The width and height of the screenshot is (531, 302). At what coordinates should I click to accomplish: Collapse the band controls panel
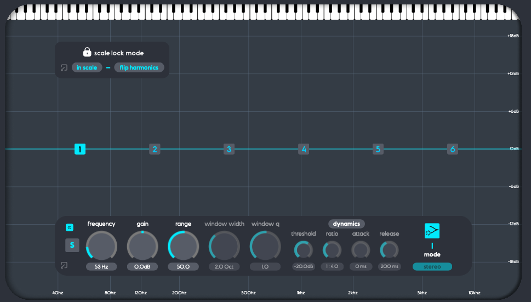(64, 265)
